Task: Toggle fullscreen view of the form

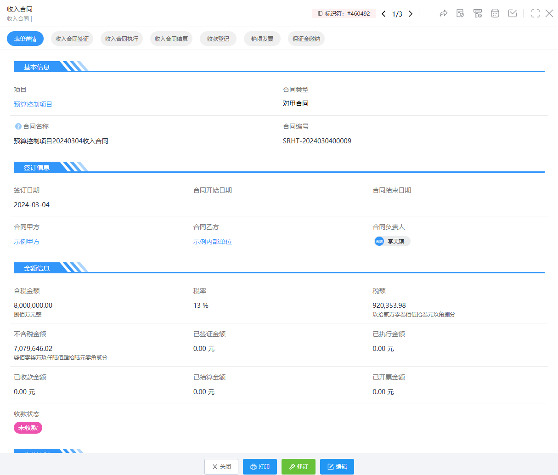Action: click(x=535, y=13)
